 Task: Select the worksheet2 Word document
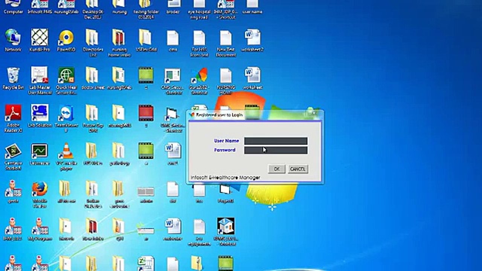252,40
